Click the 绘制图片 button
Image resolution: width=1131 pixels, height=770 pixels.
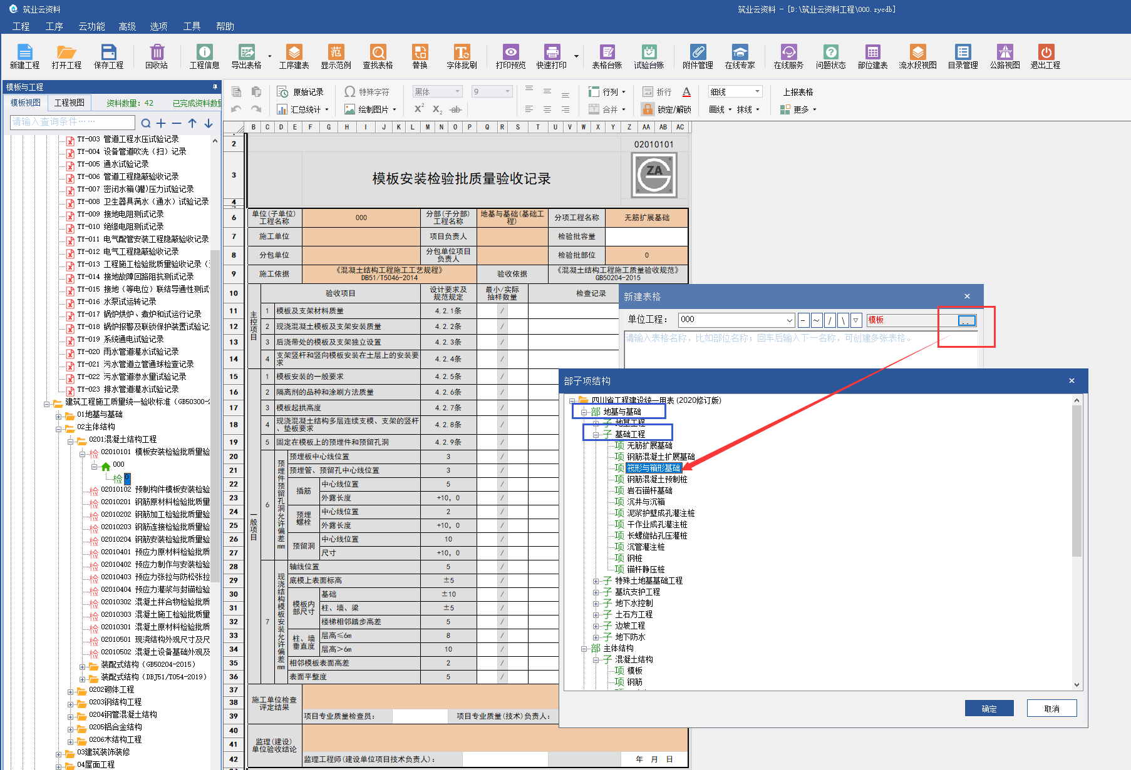370,109
